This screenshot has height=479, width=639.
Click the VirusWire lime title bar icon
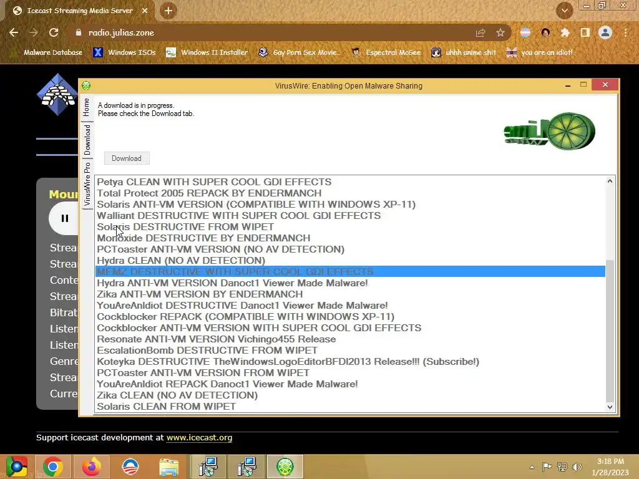86,85
